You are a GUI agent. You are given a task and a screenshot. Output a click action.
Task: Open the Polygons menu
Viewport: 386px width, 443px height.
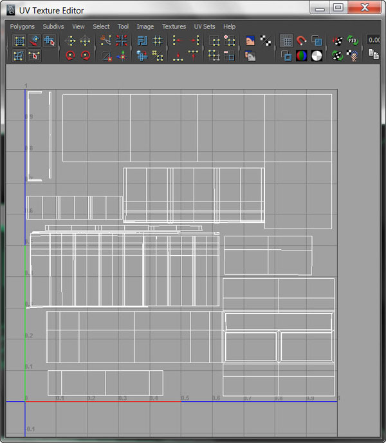[x=22, y=26]
